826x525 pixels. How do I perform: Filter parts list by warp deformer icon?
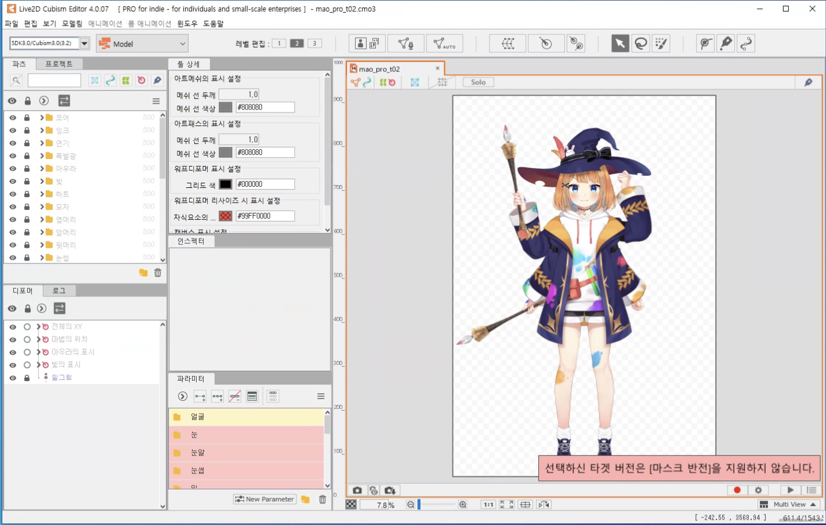pyautogui.click(x=126, y=81)
